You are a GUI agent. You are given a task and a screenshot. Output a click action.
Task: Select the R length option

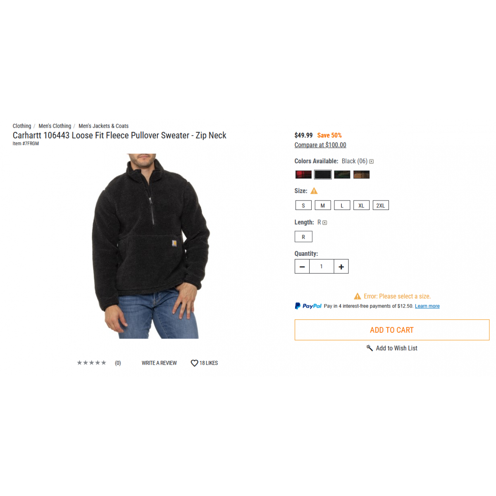pyautogui.click(x=303, y=237)
